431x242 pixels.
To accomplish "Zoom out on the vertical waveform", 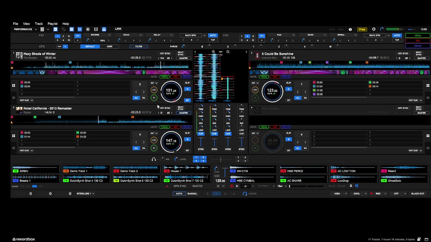I will pyautogui.click(x=228, y=52).
